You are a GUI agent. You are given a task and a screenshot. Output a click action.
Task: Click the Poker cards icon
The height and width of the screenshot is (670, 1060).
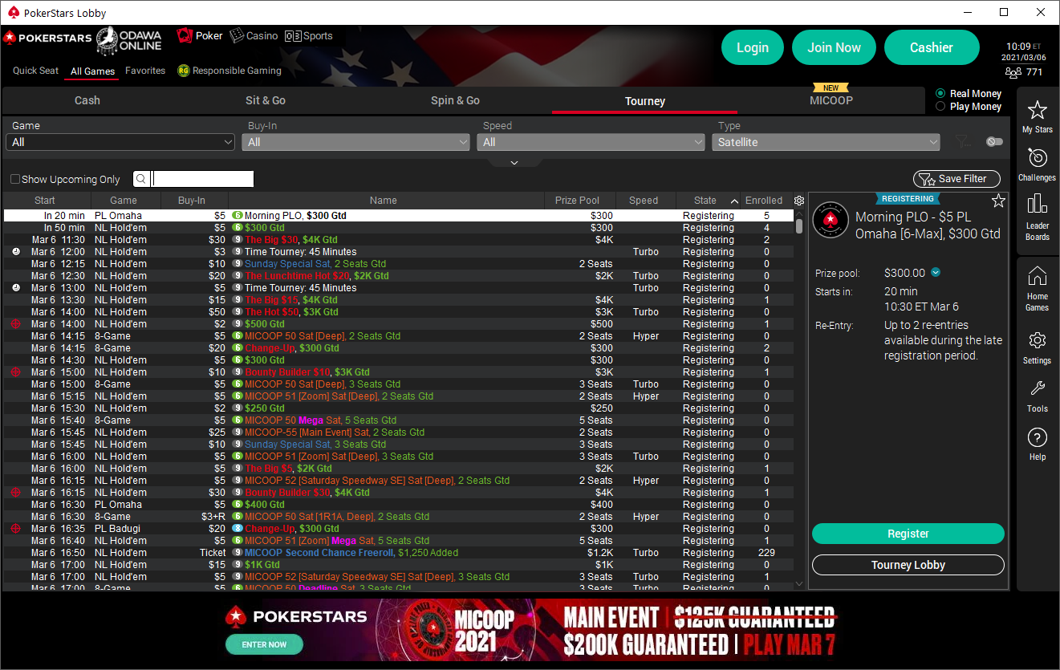(x=185, y=36)
